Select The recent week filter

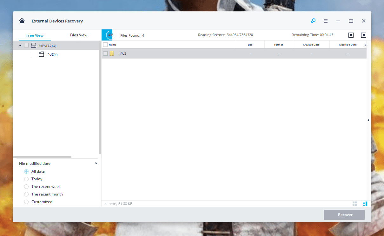26,187
